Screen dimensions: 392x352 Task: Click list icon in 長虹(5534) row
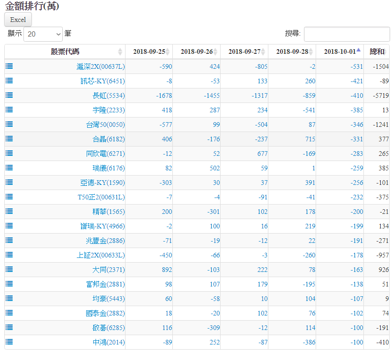(9, 95)
